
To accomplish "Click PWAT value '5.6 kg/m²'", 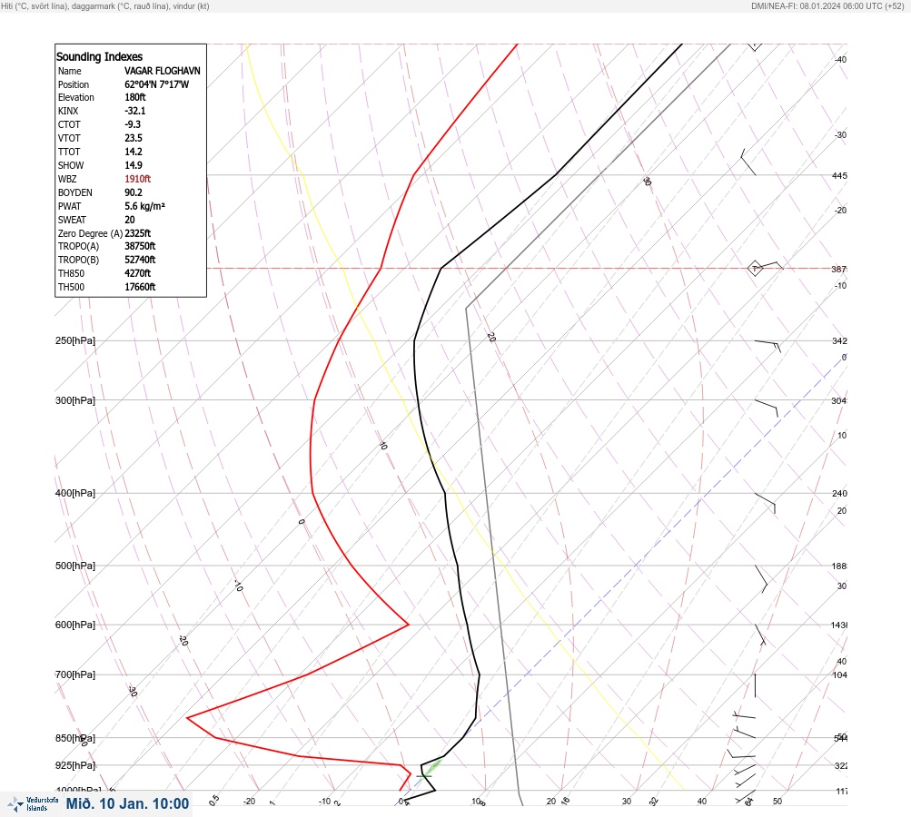I will 144,206.
